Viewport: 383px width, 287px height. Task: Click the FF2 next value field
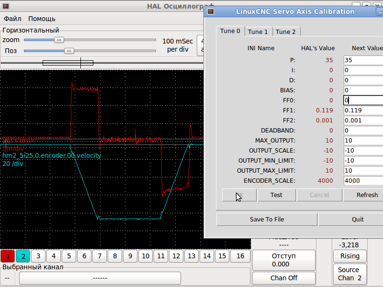[363, 121]
